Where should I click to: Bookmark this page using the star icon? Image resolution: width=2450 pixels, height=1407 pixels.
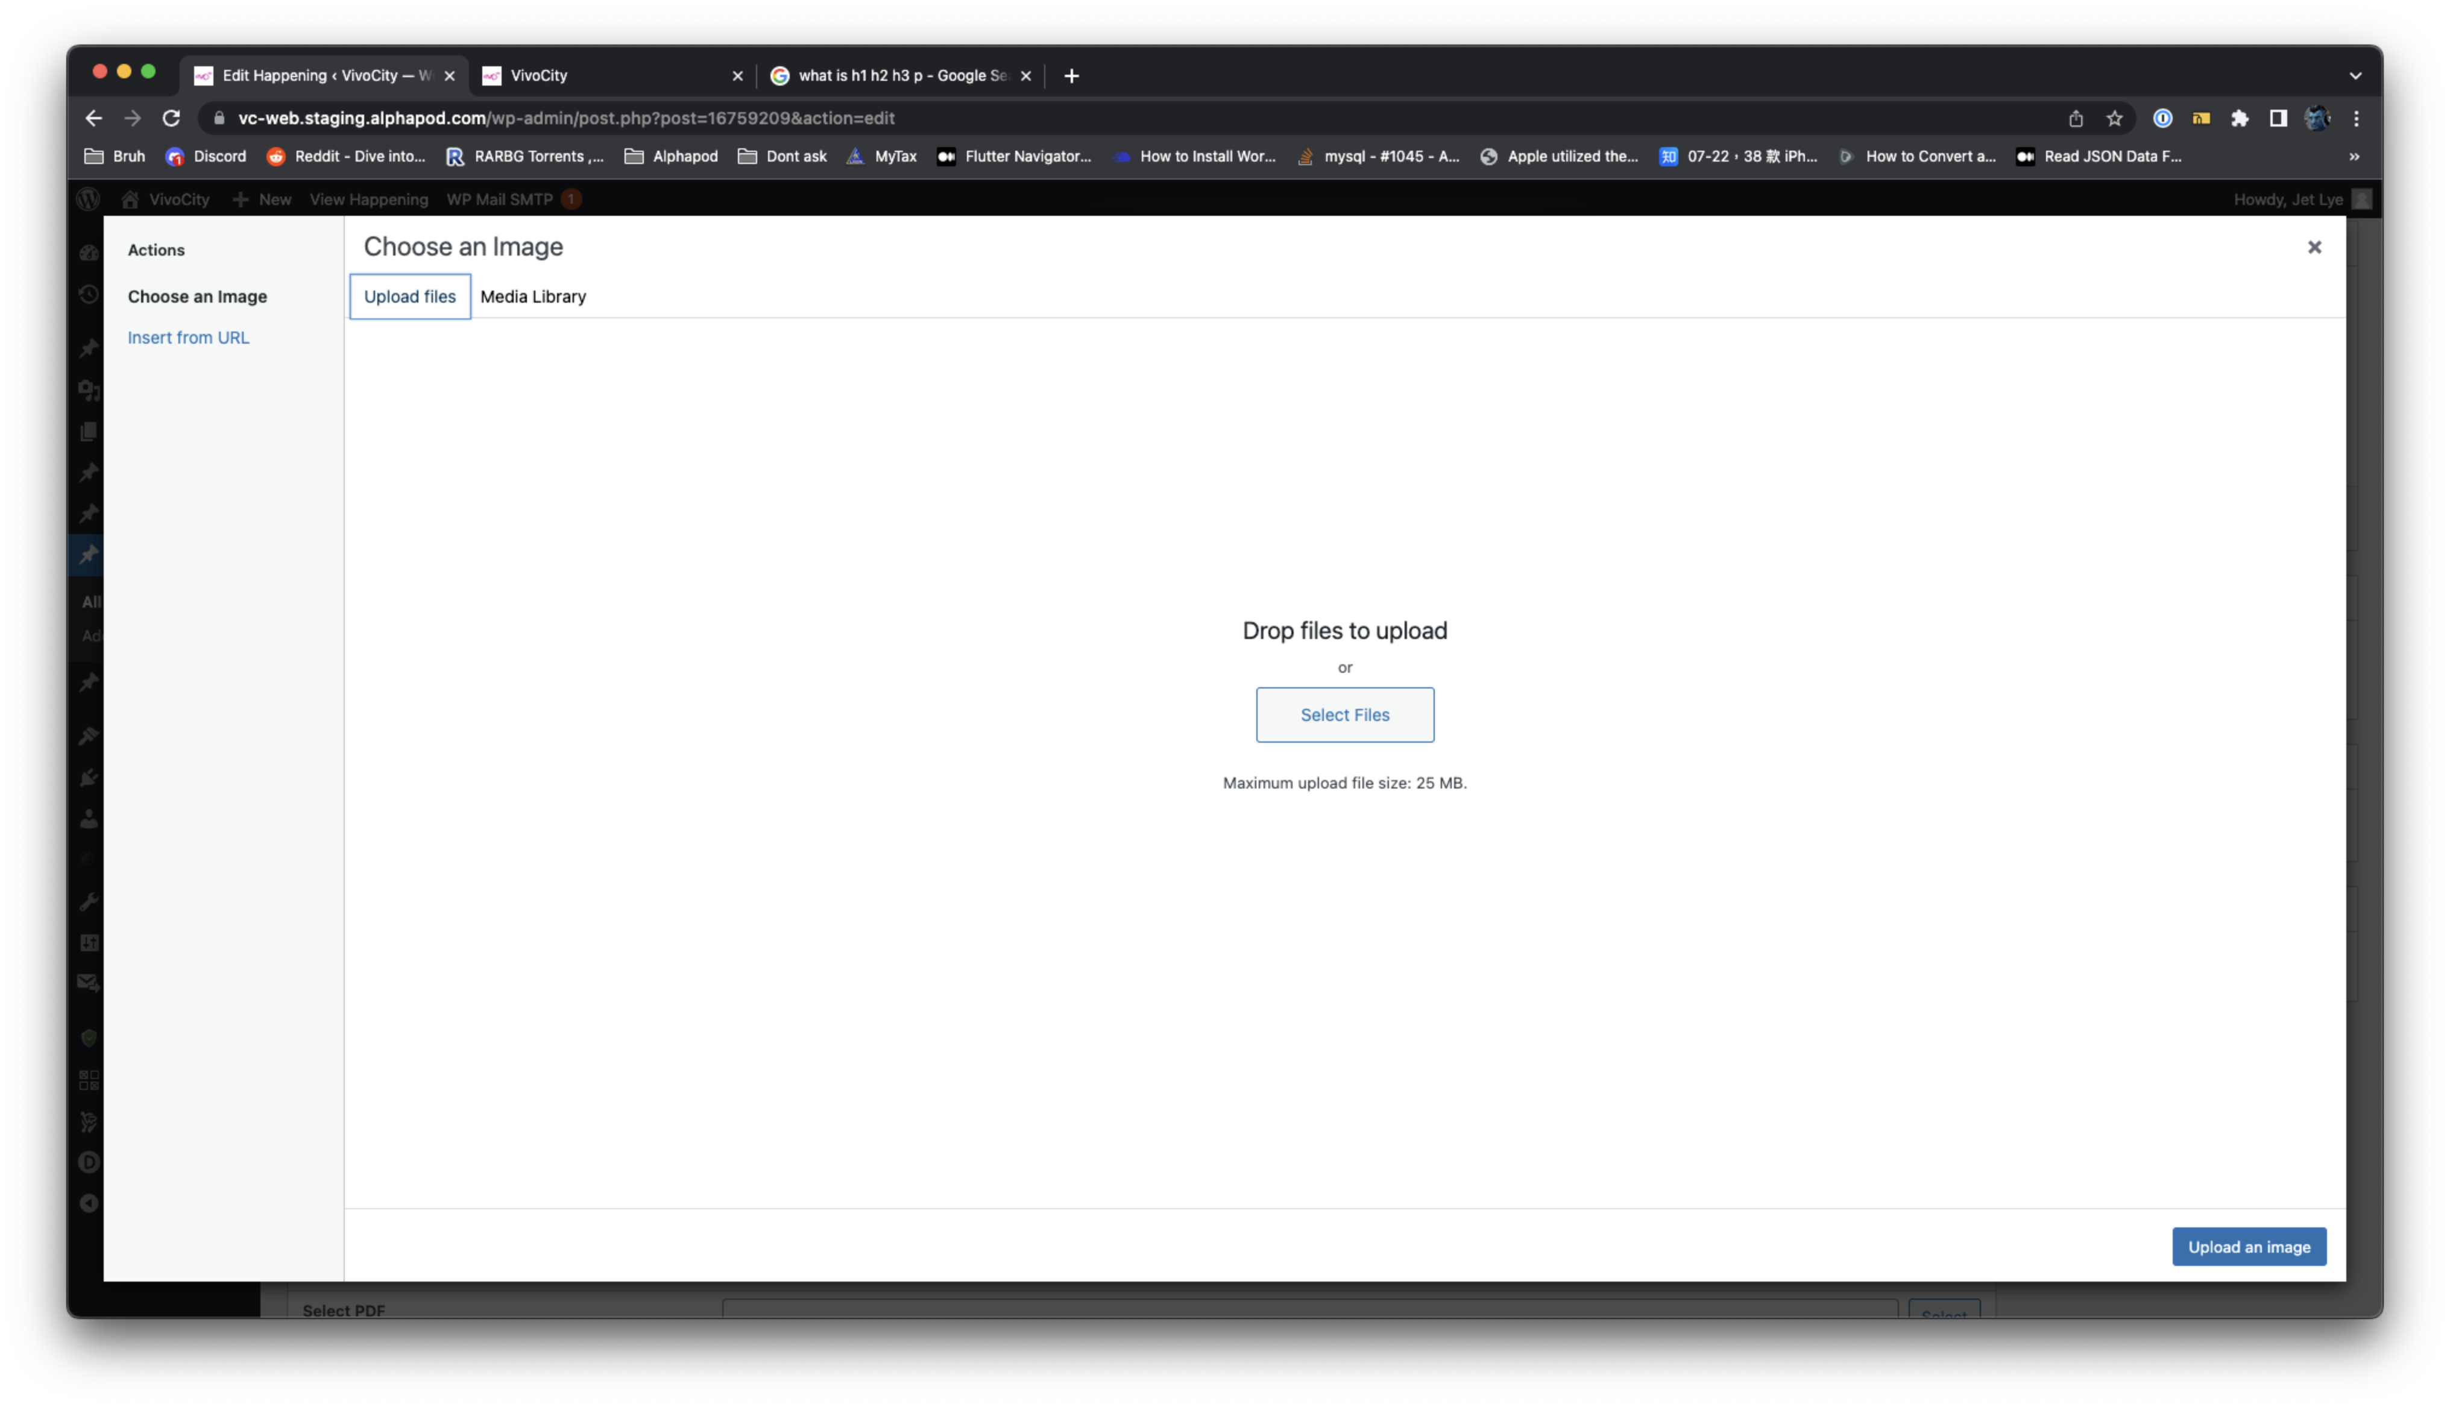point(2114,118)
